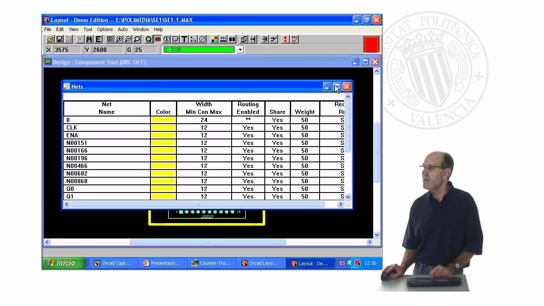The image size is (544, 306).
Task: Open the layer dropdown arrow next to TOP
Action: click(240, 50)
